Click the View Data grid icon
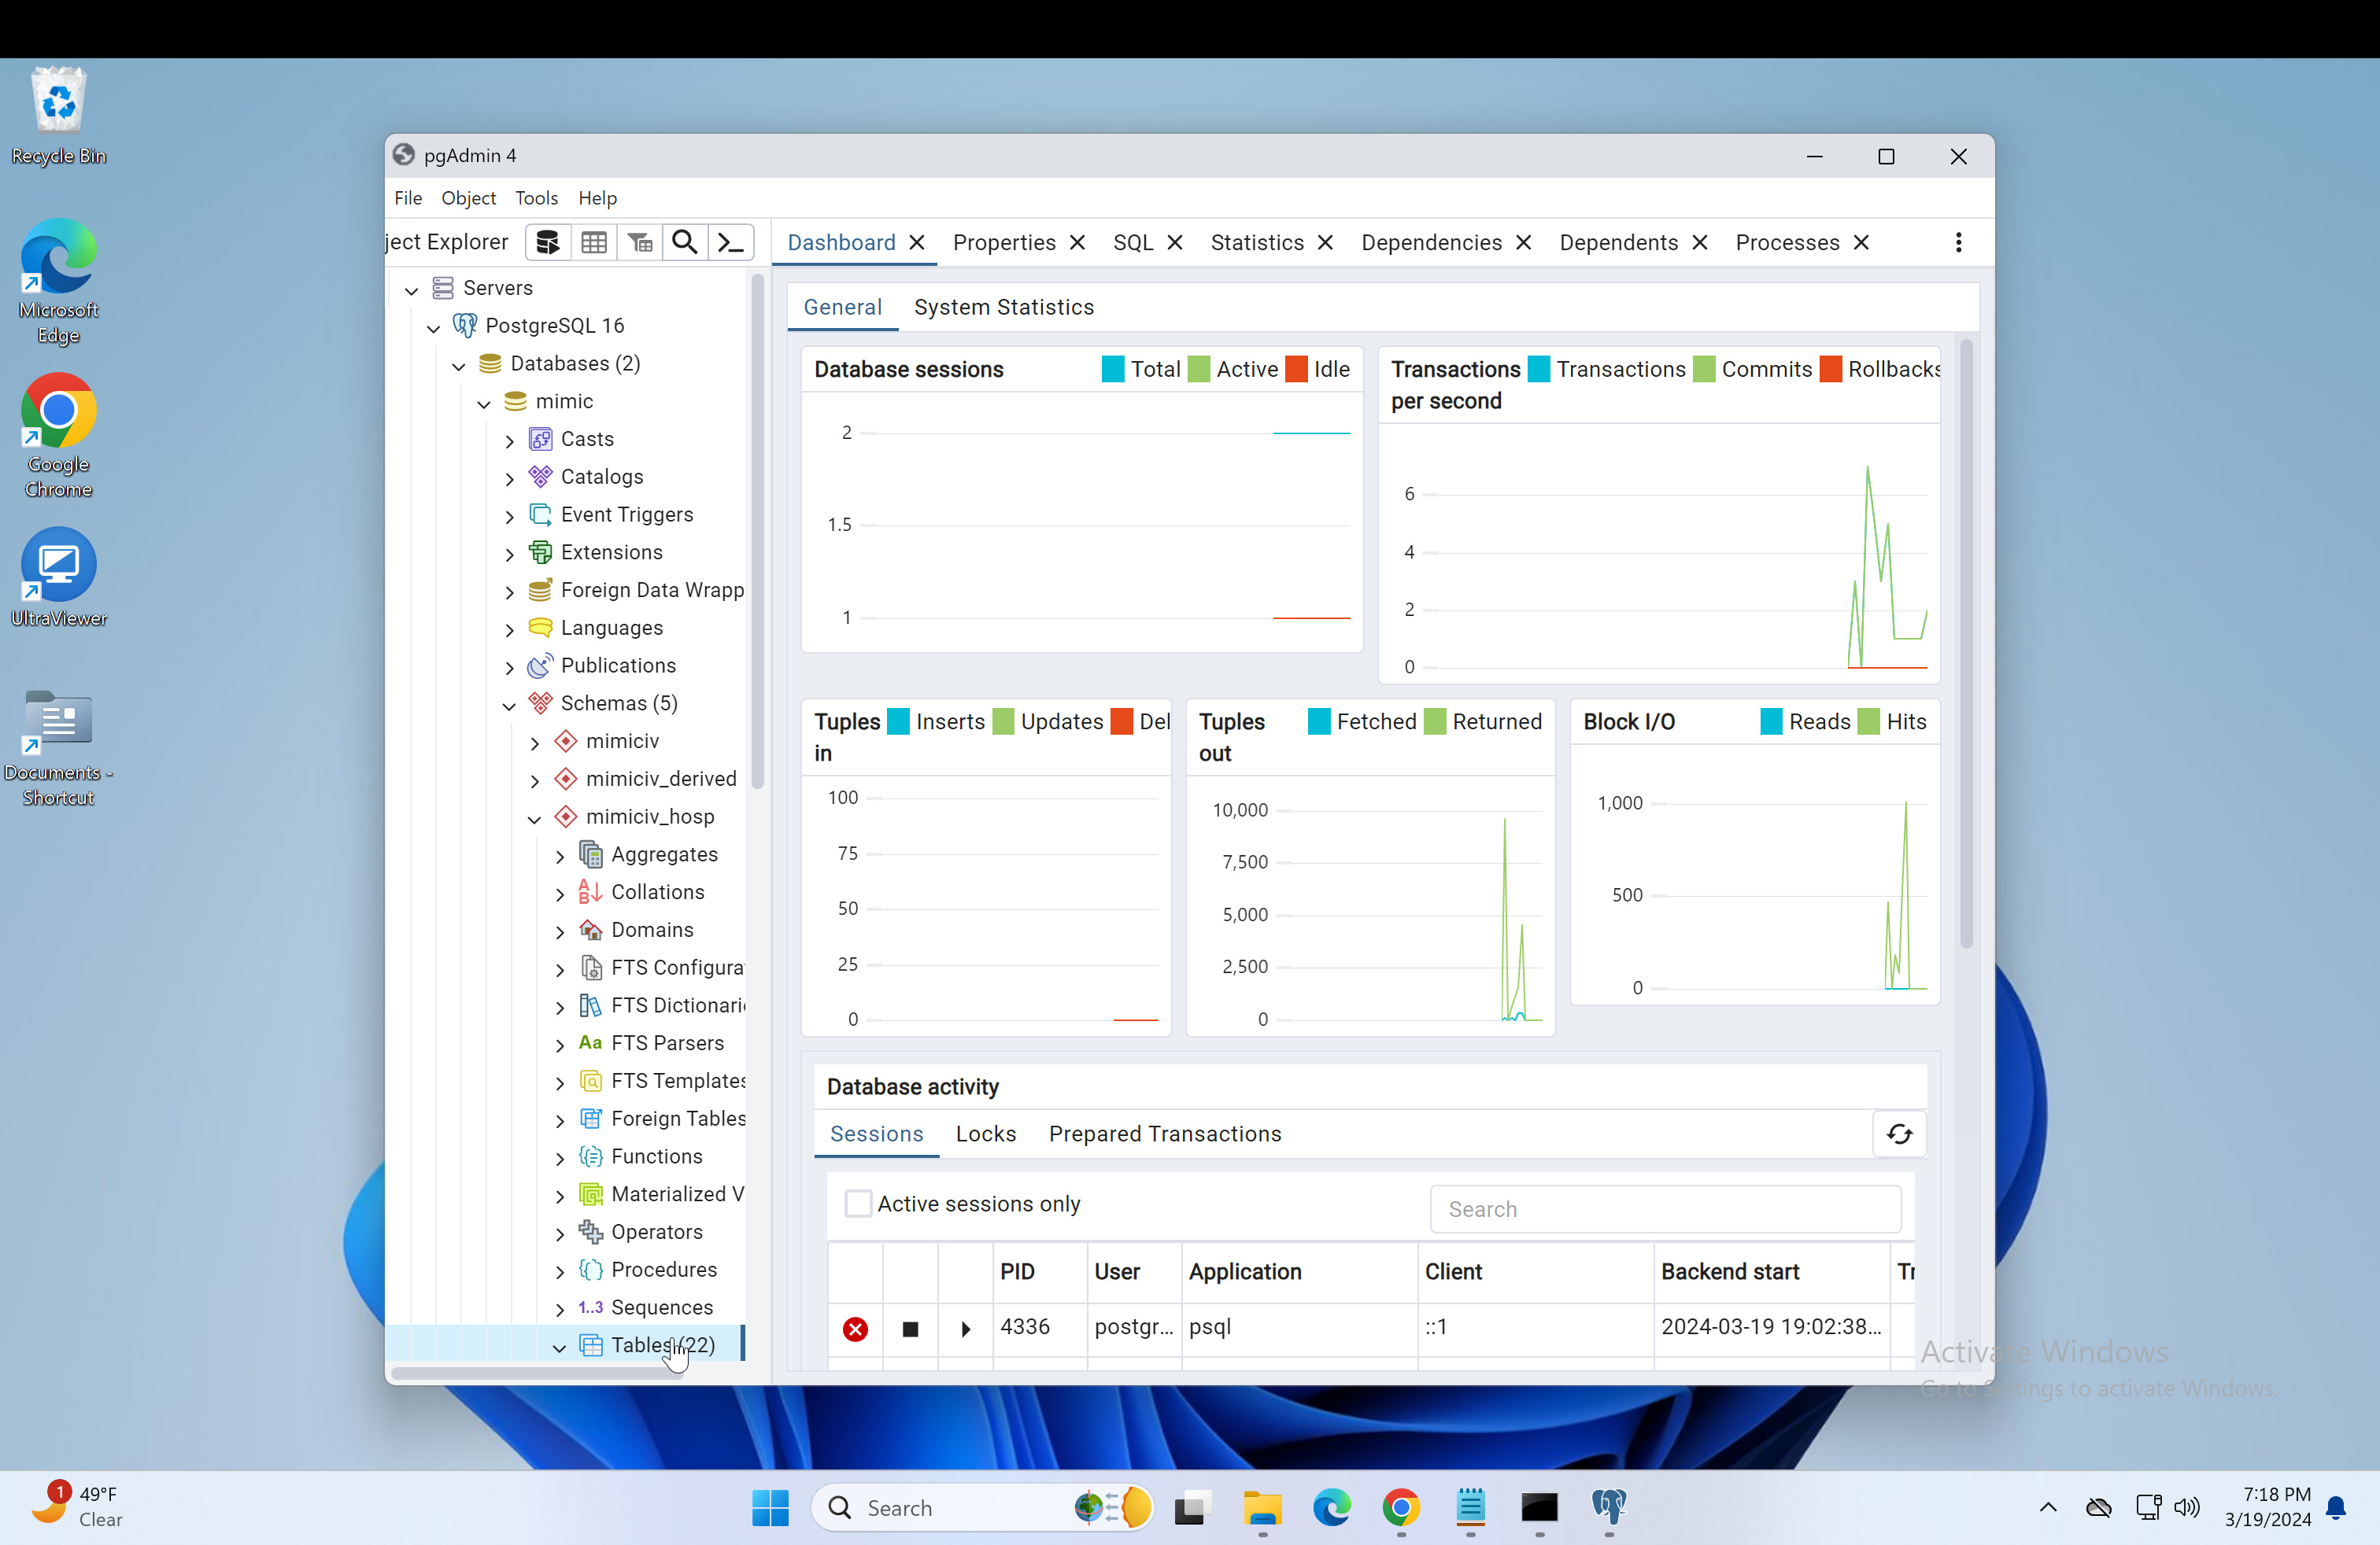The height and width of the screenshot is (1545, 2380). pyautogui.click(x=594, y=243)
